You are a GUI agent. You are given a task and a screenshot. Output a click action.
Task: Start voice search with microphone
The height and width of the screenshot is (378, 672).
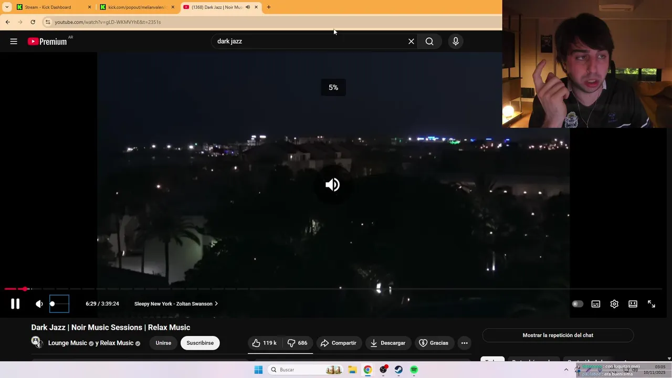click(456, 41)
